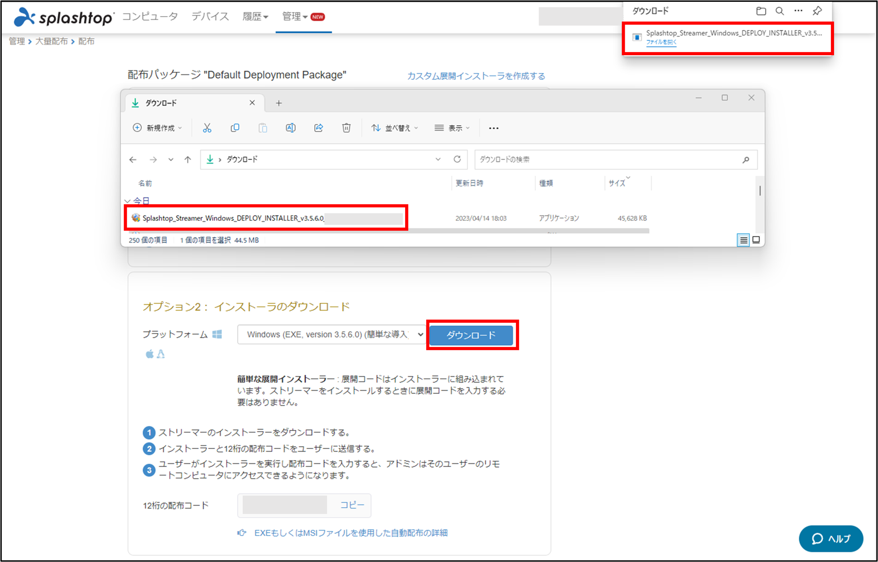Screen dimensions: 878x562
Task: Switch to large thumbnails view icon
Action: [x=756, y=240]
